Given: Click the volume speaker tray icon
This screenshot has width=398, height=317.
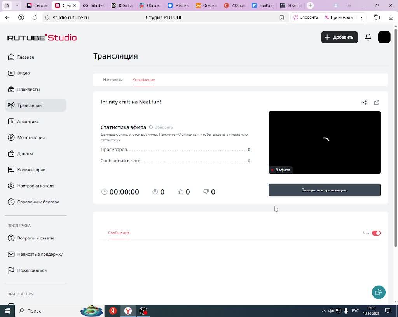Looking at the screenshot, I should click(x=331, y=311).
